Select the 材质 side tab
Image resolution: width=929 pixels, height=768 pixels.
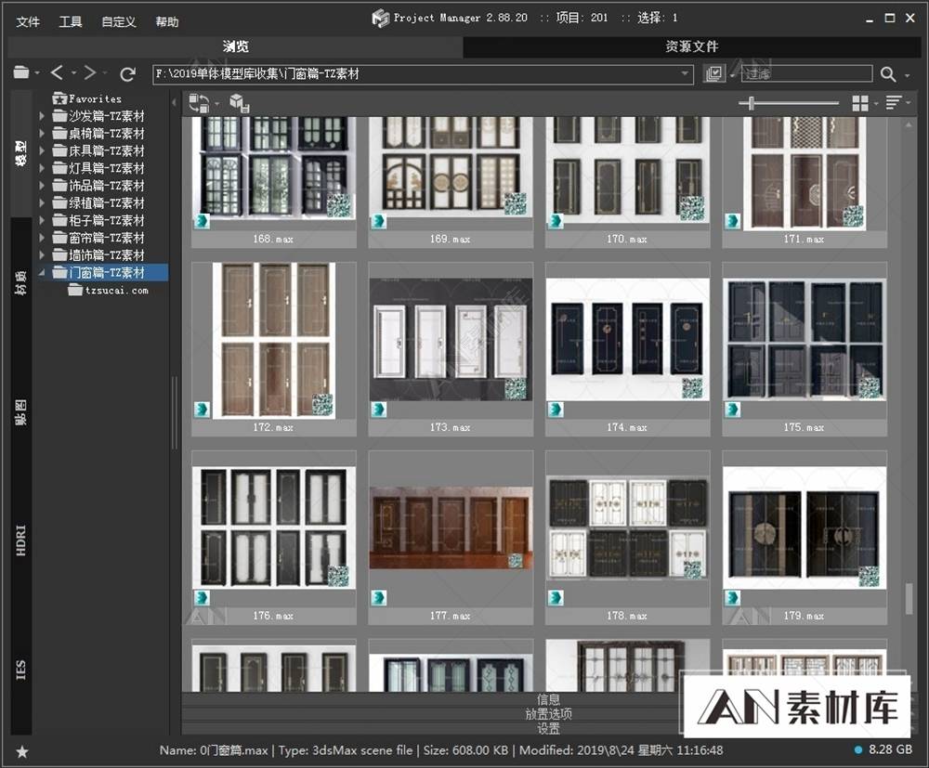tap(21, 283)
